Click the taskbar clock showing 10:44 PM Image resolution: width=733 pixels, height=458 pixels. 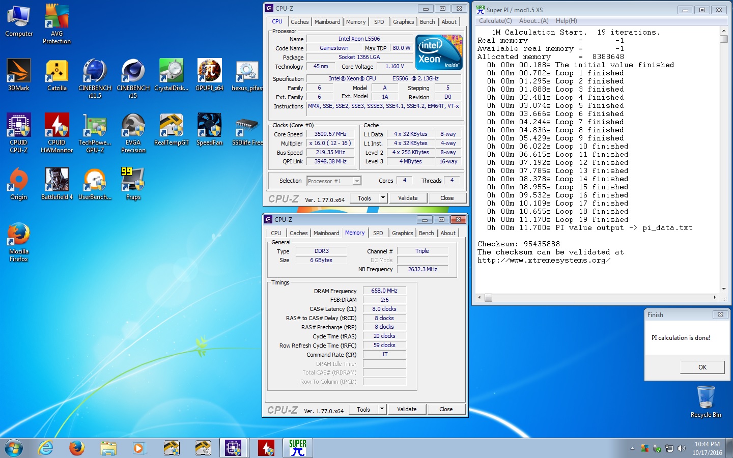(707, 448)
